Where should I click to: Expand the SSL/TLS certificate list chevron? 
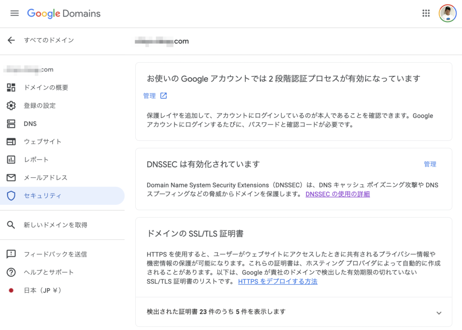point(439,312)
